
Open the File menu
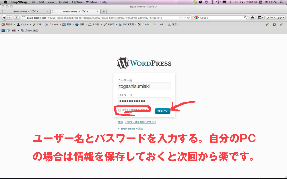point(33,2)
